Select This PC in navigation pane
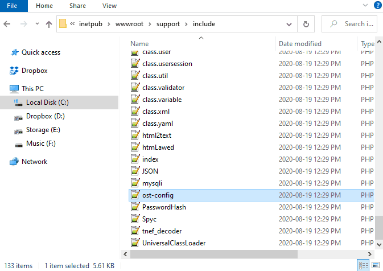The image size is (383, 271). 32,89
